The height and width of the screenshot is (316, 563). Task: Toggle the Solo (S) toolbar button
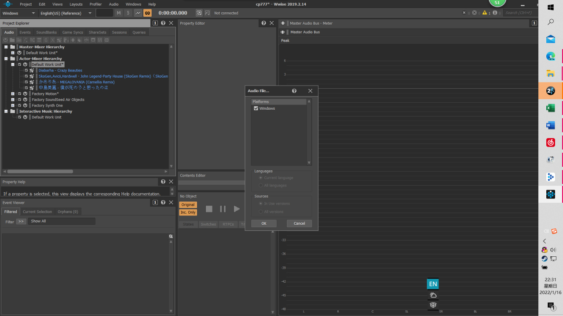tap(128, 13)
